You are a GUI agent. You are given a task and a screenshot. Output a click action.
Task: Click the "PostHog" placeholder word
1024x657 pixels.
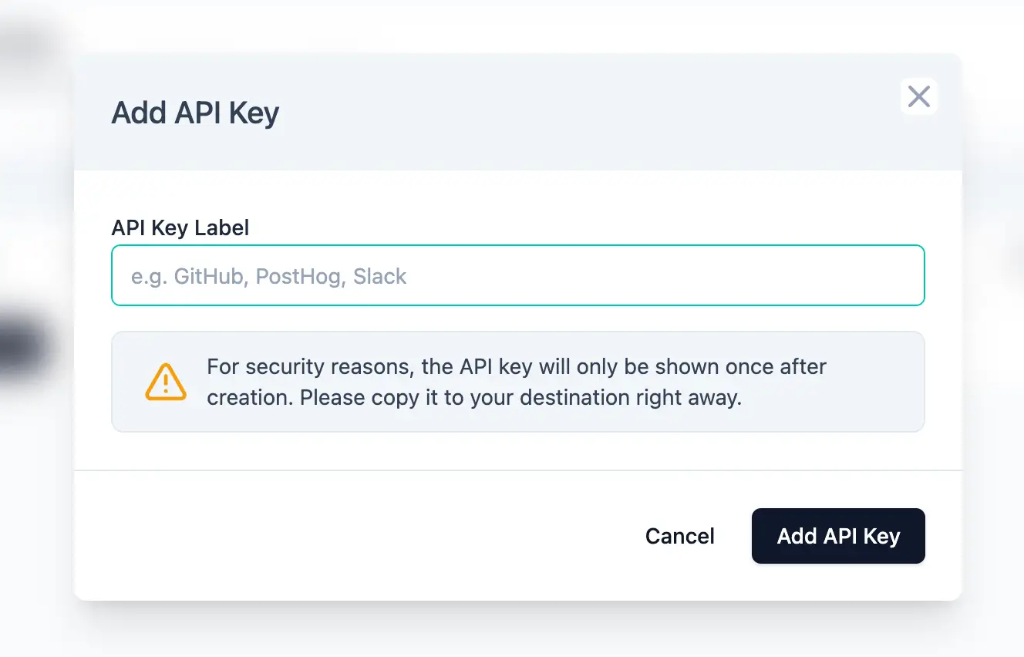[298, 276]
